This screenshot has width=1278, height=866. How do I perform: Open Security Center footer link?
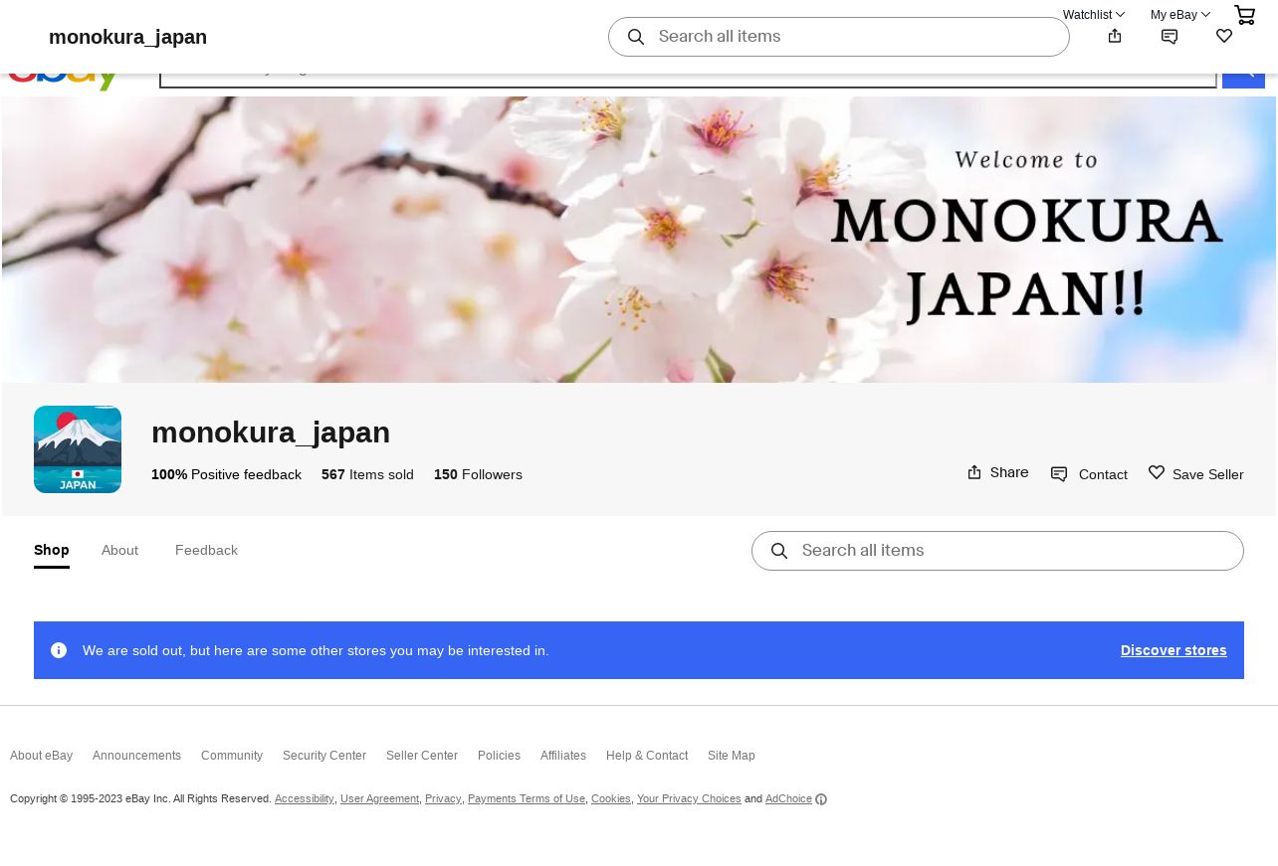tap(324, 756)
